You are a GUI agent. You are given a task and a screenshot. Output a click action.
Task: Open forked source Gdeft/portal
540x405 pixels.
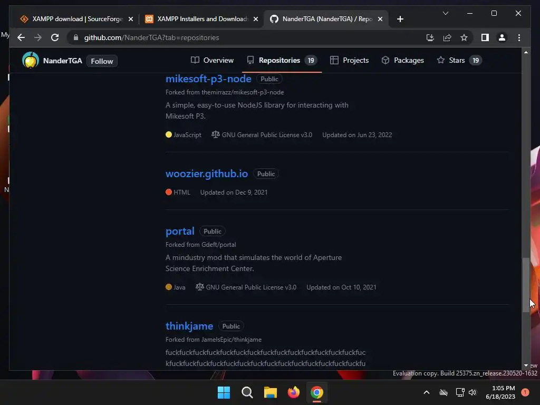tap(218, 245)
